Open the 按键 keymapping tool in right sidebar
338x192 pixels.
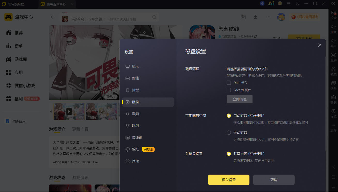pos(333,15)
